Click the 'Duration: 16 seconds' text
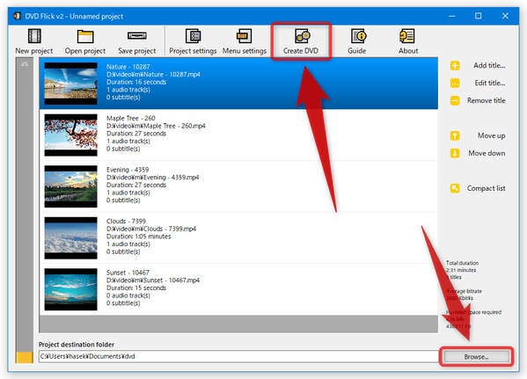The height and width of the screenshot is (379, 527). point(136,83)
